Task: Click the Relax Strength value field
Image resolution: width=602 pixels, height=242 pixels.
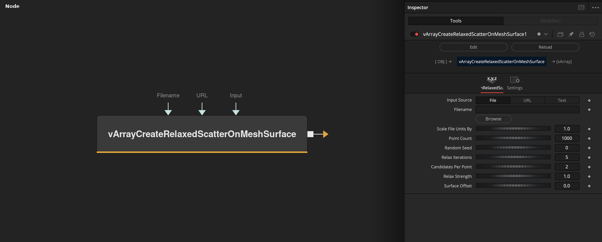Action: pos(567,176)
